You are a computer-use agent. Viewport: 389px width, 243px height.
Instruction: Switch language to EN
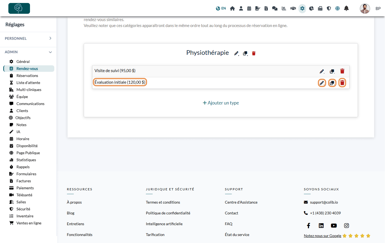(221, 8)
